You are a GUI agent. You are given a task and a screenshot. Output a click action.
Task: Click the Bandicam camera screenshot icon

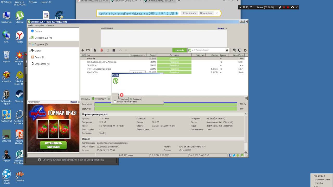(292, 8)
